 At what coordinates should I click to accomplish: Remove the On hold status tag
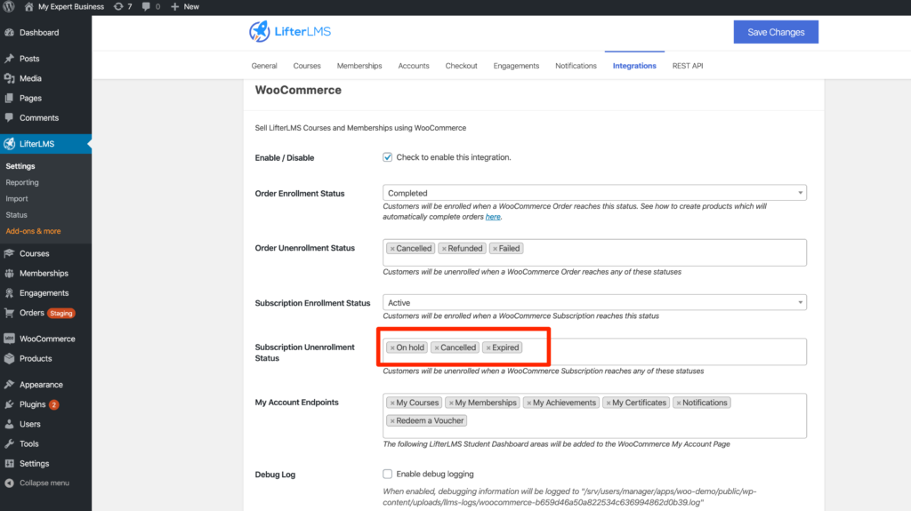392,347
